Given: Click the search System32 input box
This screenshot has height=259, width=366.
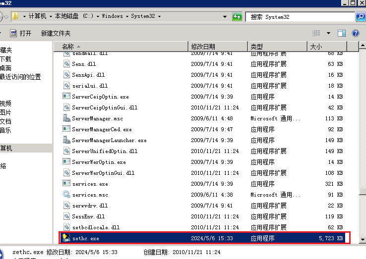Looking at the screenshot, I should [300, 17].
